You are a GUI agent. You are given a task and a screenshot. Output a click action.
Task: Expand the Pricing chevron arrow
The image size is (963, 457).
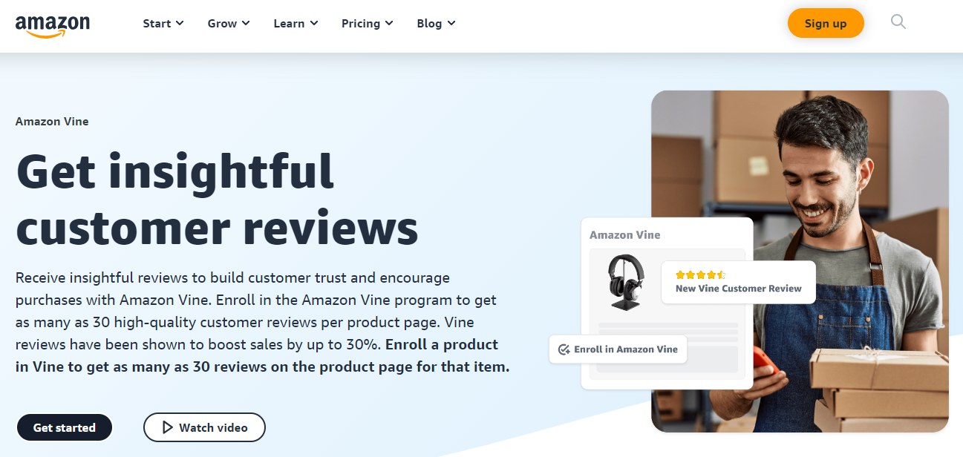tap(389, 24)
